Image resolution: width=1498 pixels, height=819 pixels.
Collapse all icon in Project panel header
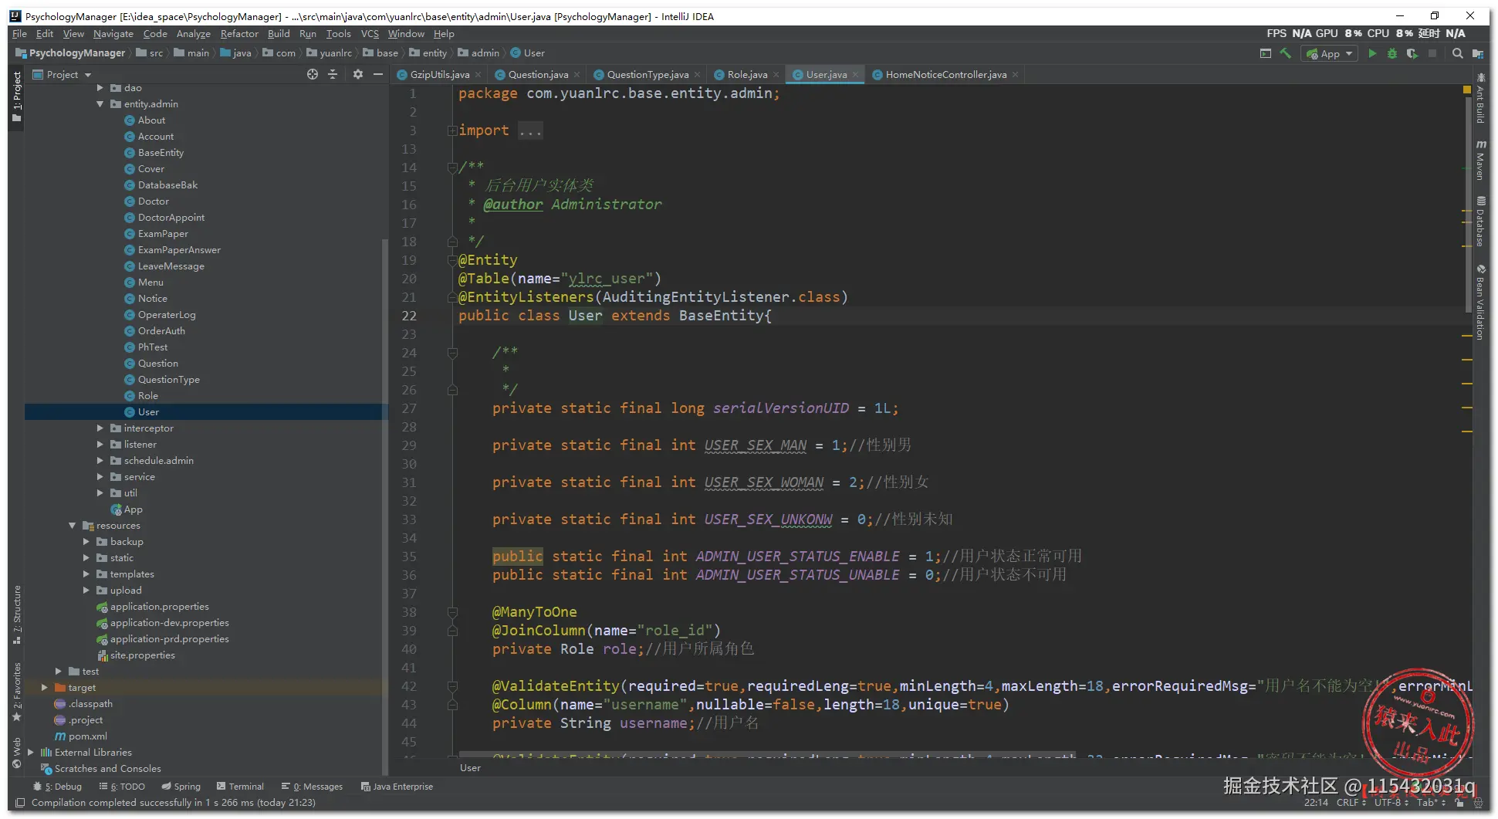[x=333, y=74]
